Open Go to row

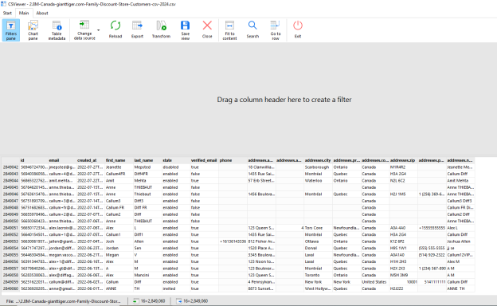276,30
